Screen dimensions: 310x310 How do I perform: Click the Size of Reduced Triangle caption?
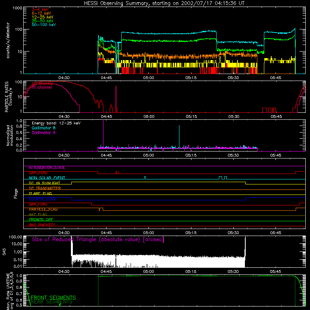pos(98,239)
